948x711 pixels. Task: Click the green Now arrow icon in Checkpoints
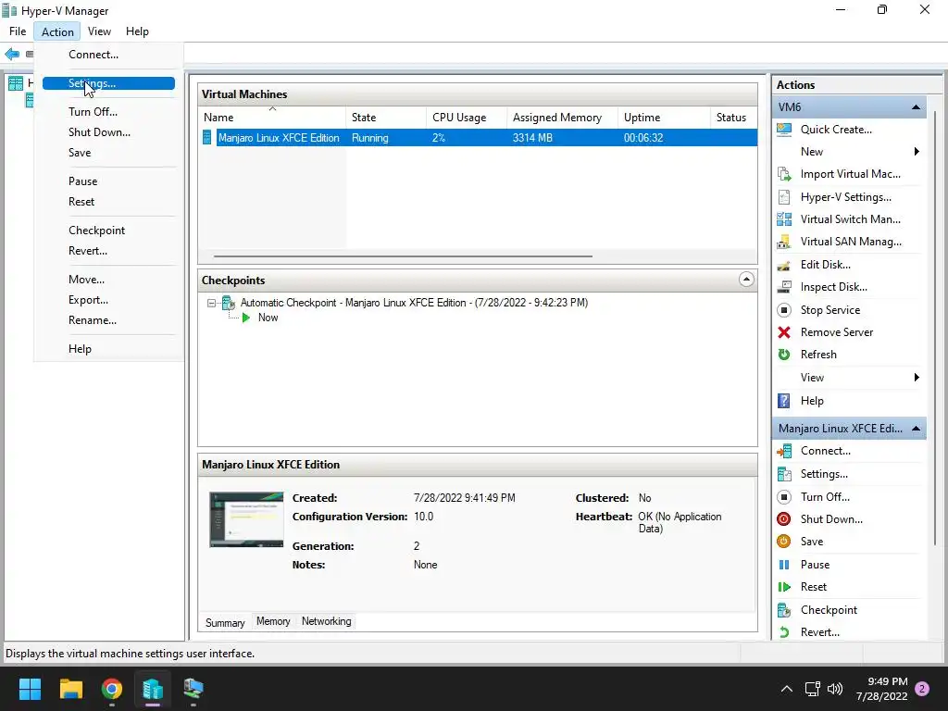[x=246, y=318]
